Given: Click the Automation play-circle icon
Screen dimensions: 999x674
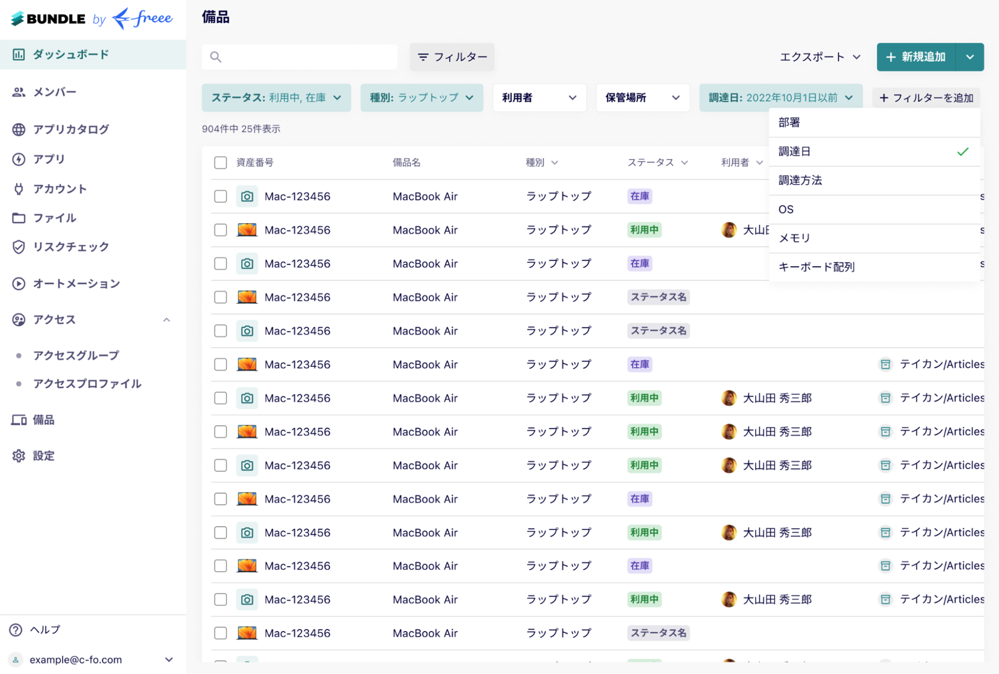Looking at the screenshot, I should (18, 284).
